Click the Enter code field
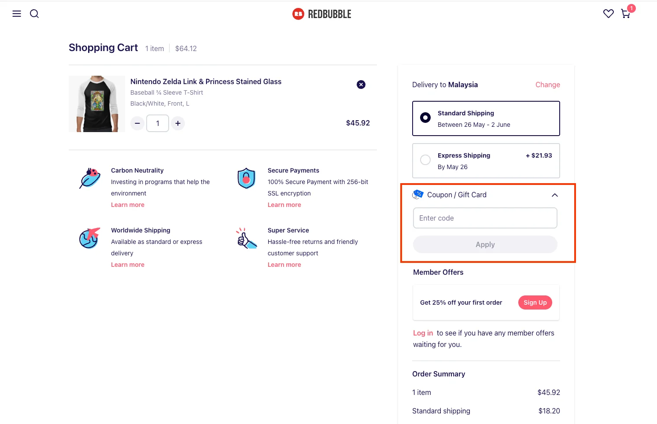The width and height of the screenshot is (657, 424). coord(485,218)
